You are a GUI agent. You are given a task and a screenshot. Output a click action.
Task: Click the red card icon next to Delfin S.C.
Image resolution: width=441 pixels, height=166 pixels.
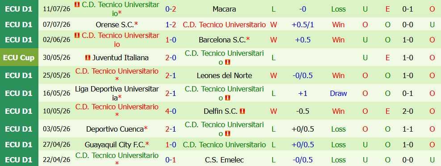(243, 111)
